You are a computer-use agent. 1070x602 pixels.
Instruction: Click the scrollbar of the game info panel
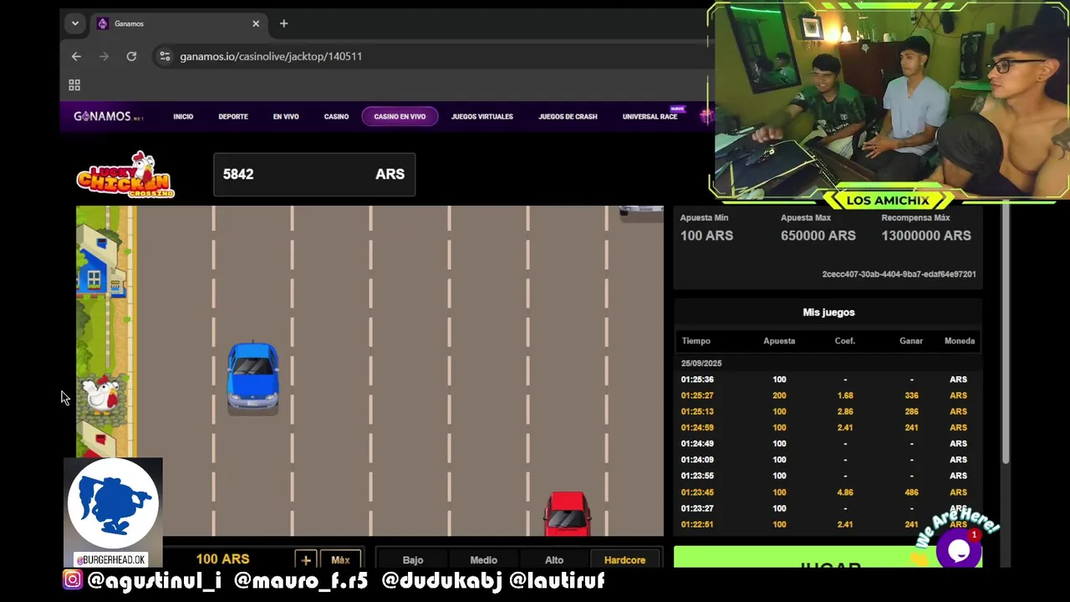[x=1006, y=334]
